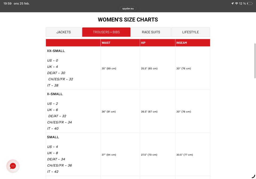The image size is (256, 179).
Task: Click the Hip column header
Action: pyautogui.click(x=143, y=43)
